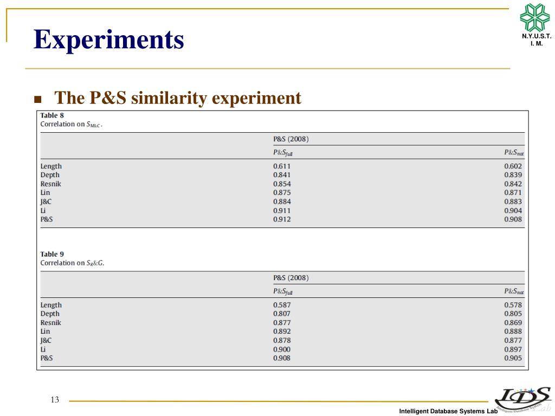The height and width of the screenshot is (416, 555).
Task: Click the value "0.578" in Table 9
Action: [x=513, y=305]
